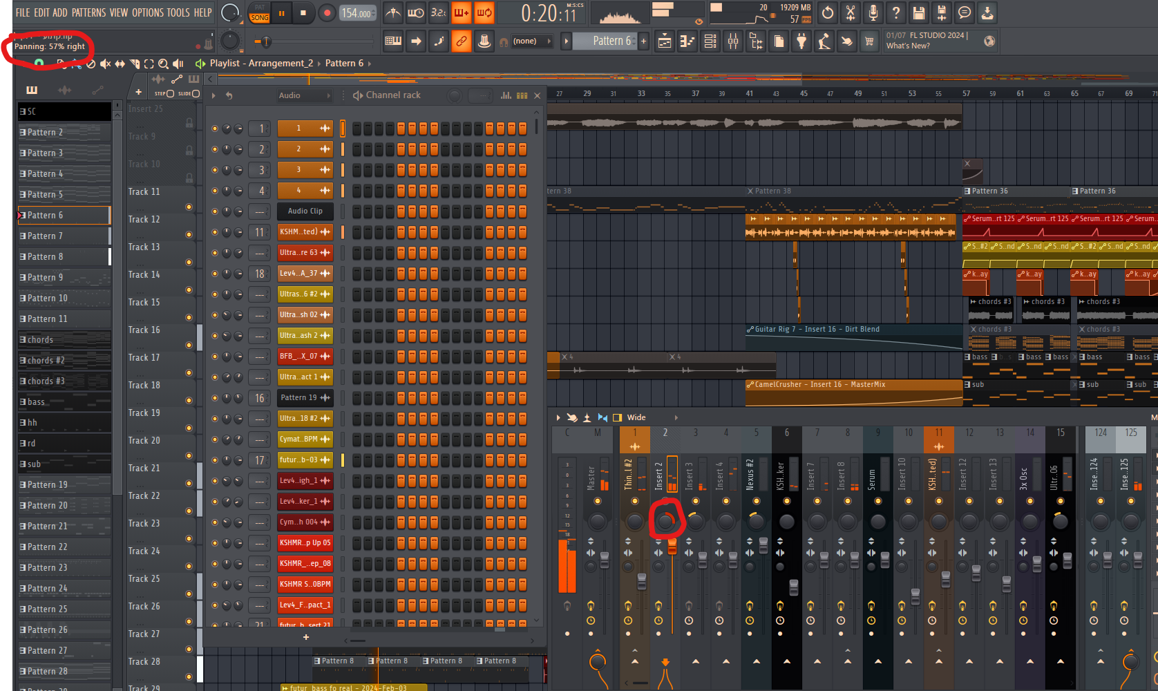Image resolution: width=1158 pixels, height=691 pixels.
Task: Open the touch controller hand icon
Action: pyautogui.click(x=847, y=41)
